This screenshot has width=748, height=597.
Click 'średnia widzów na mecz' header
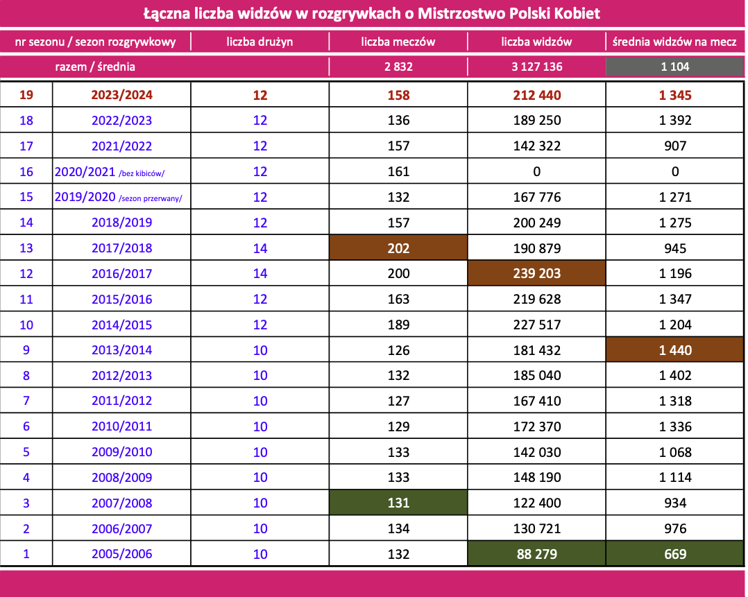click(x=675, y=42)
